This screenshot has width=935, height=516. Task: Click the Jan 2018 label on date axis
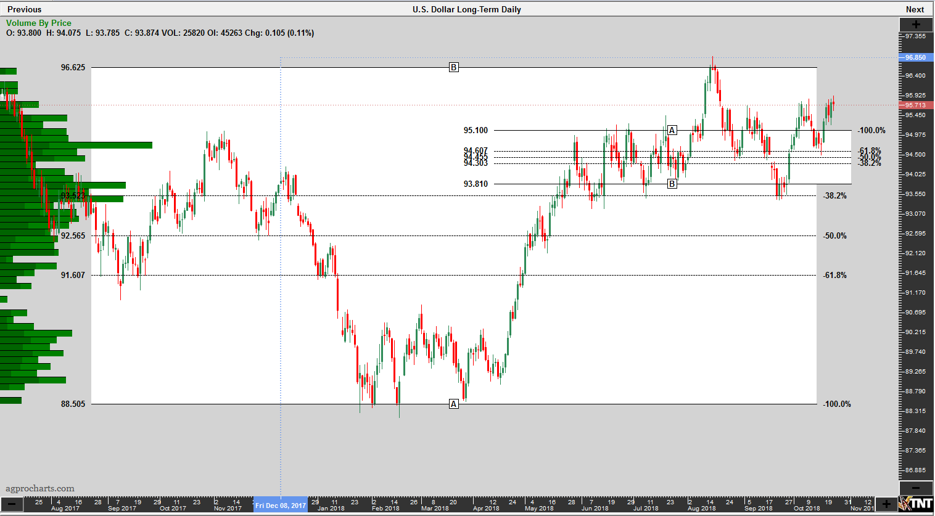coord(331,508)
